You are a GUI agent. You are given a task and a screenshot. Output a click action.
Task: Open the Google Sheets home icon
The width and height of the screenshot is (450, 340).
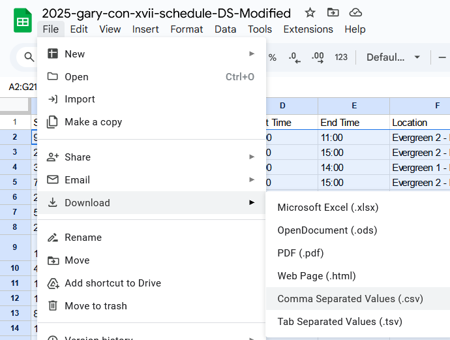[x=23, y=20]
